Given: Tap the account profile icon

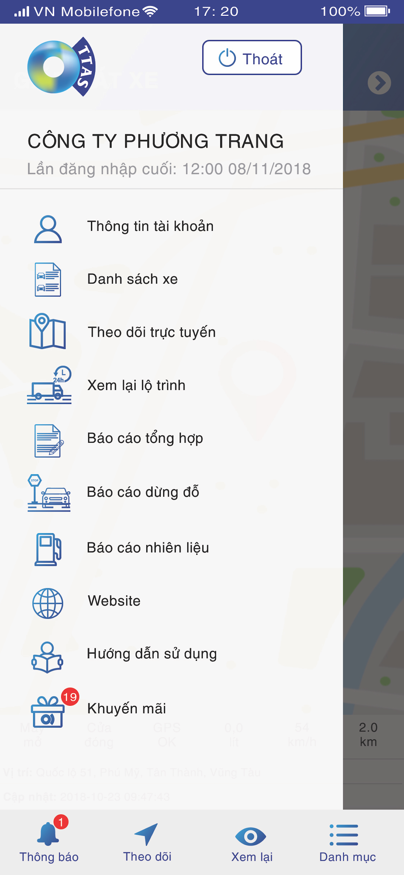Looking at the screenshot, I should pos(48,229).
